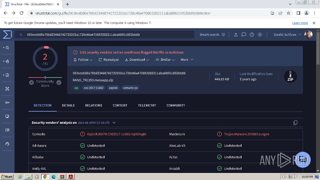
Task: Open the Livehunt sidebar icon
Action: coord(7,61)
